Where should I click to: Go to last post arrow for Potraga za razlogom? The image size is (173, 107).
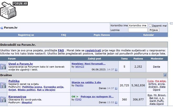click(x=116, y=103)
